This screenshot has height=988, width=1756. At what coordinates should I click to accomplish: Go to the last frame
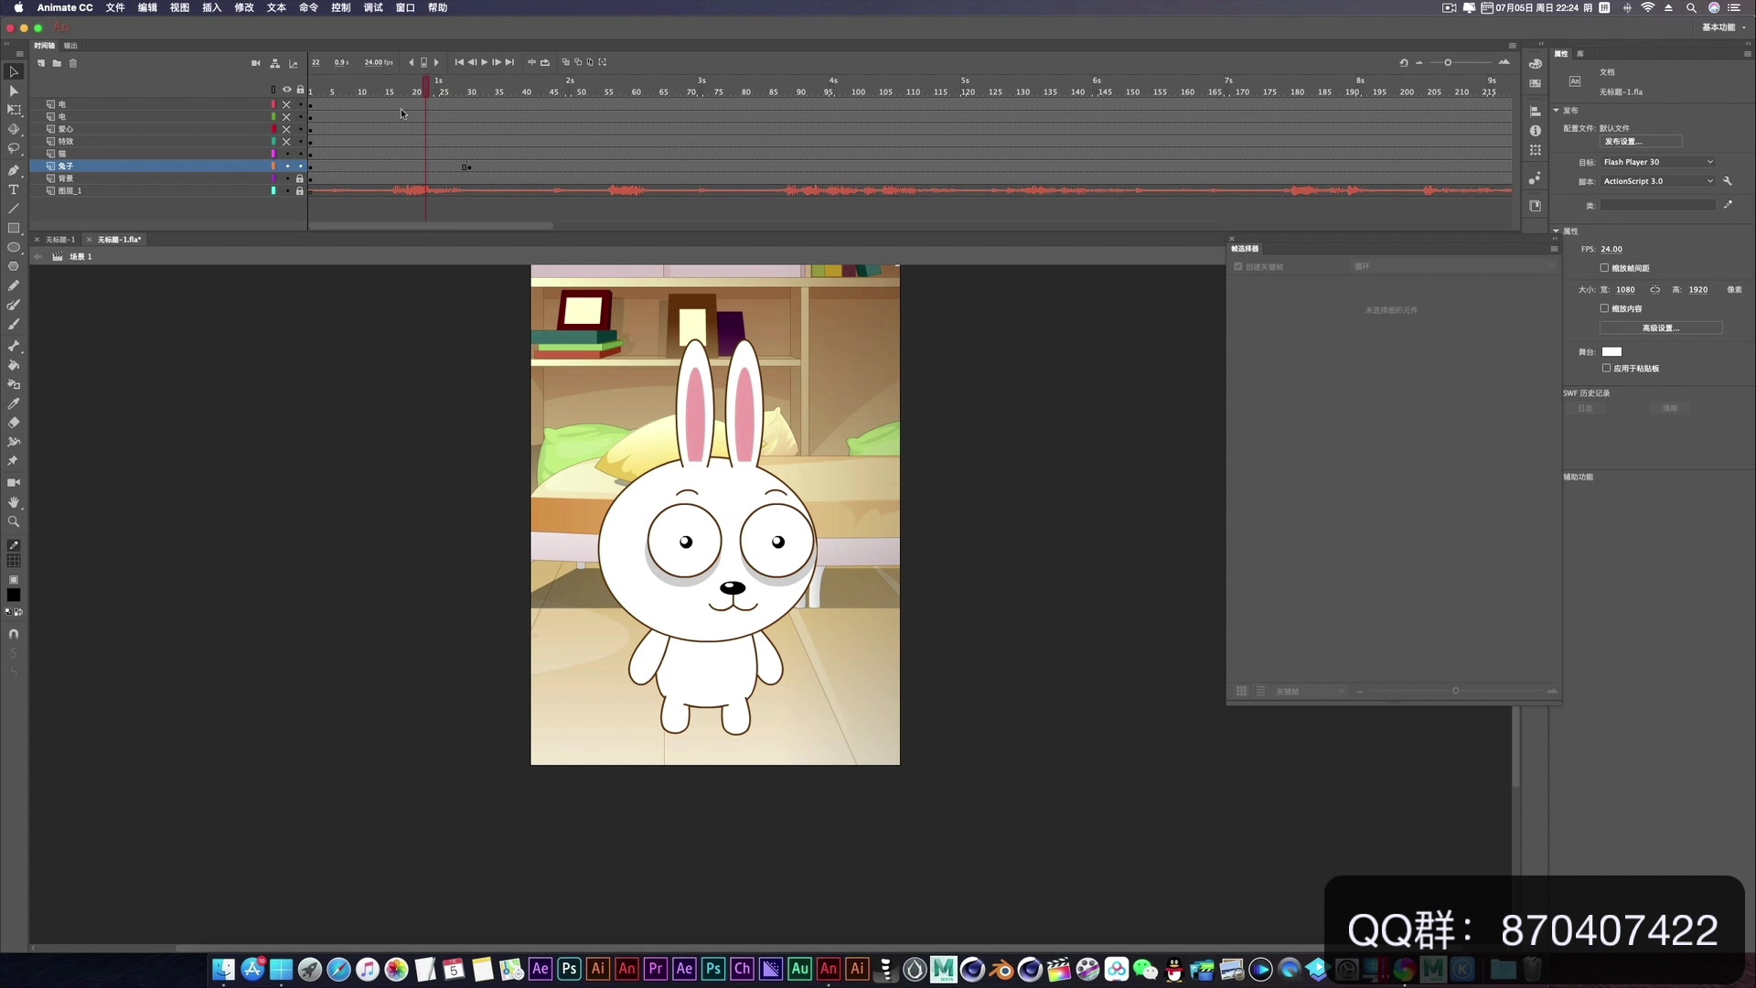tap(510, 62)
